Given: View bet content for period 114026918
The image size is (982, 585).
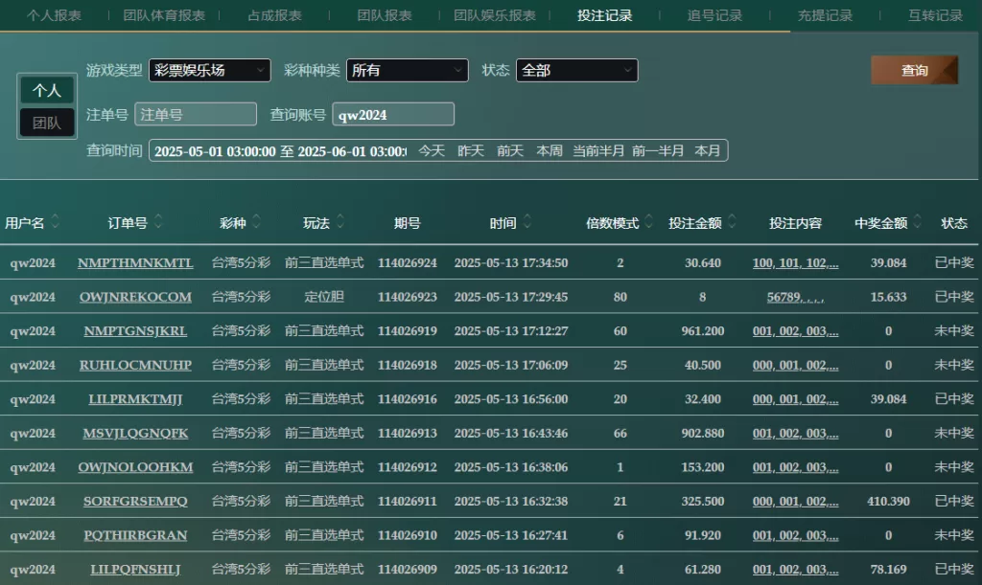Looking at the screenshot, I should (x=795, y=365).
